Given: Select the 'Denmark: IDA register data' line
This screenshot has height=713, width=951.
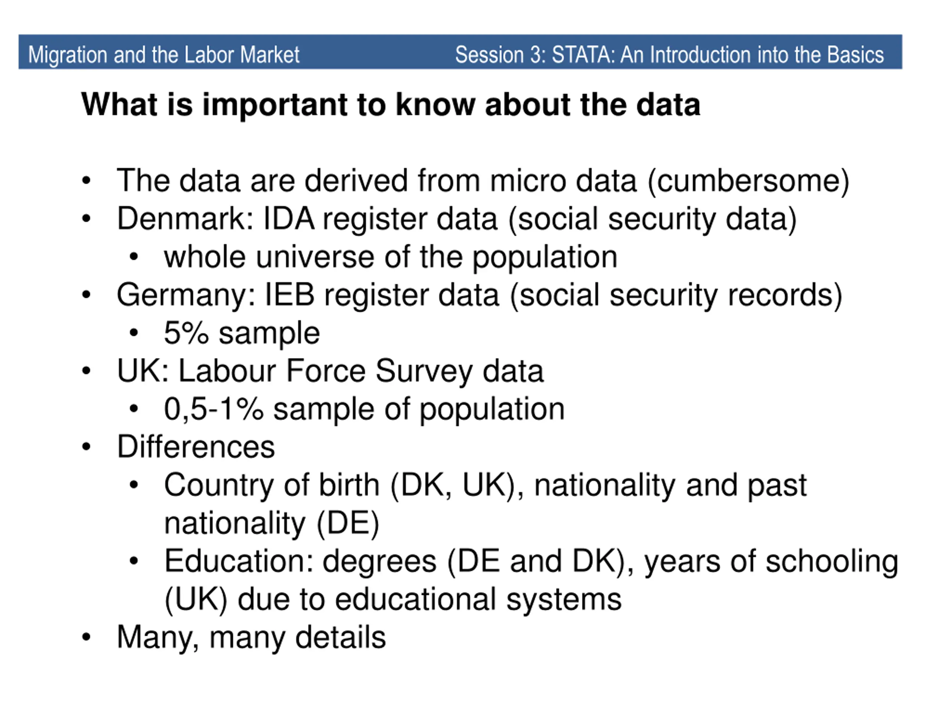Looking at the screenshot, I should click(x=457, y=219).
